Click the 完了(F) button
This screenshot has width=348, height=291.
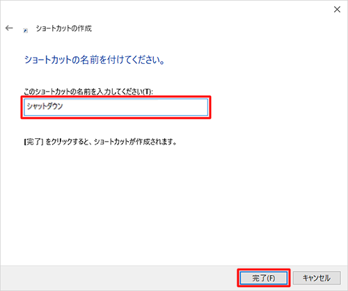coord(264,278)
